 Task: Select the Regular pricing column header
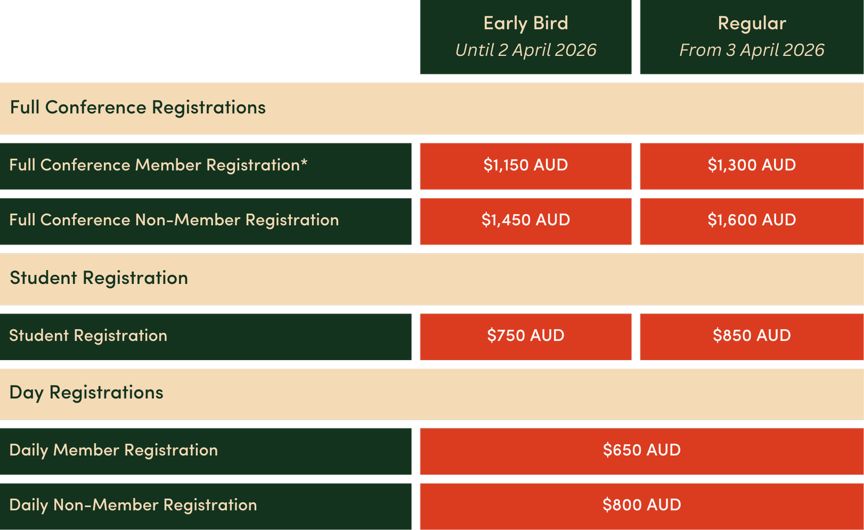752,37
